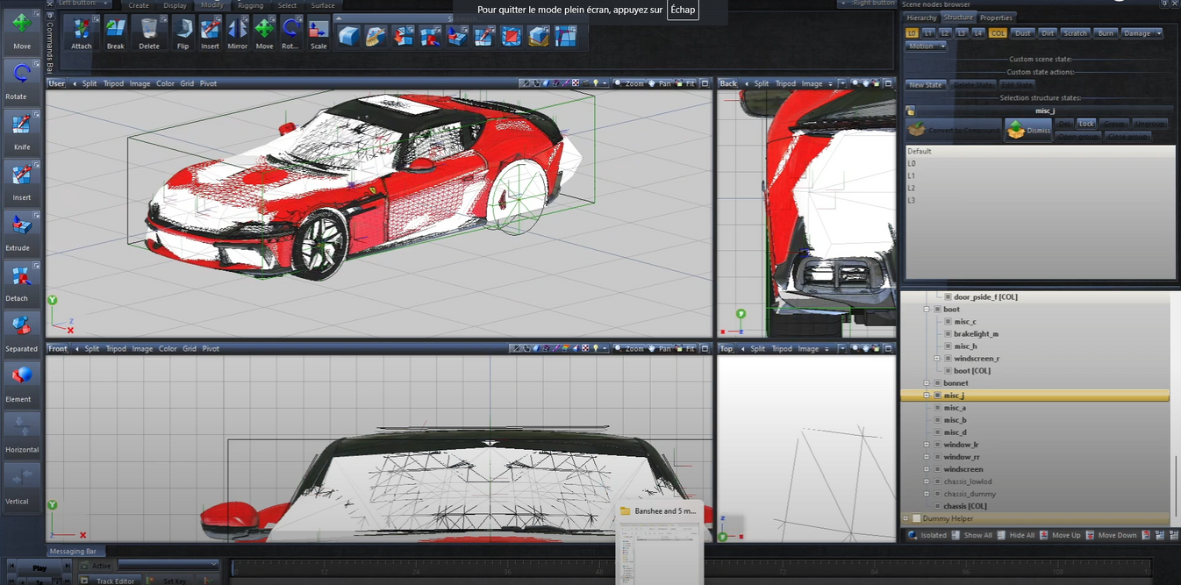The width and height of the screenshot is (1181, 585).
Task: Open the Display menu
Action: point(175,4)
